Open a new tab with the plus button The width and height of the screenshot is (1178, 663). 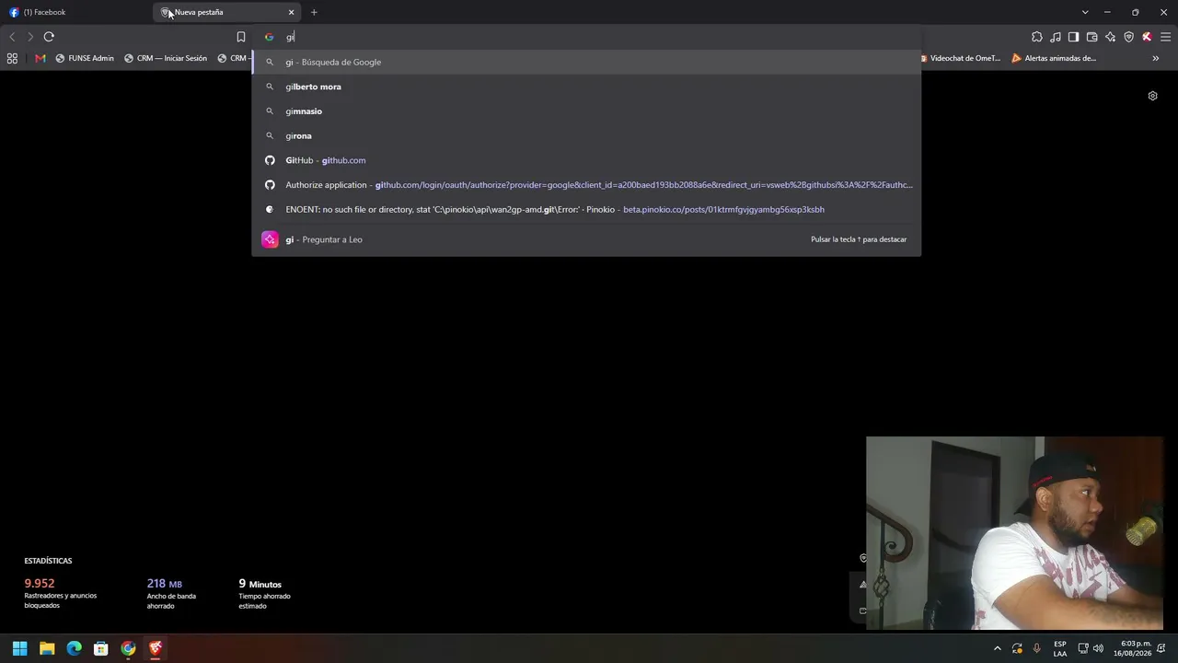pos(314,12)
